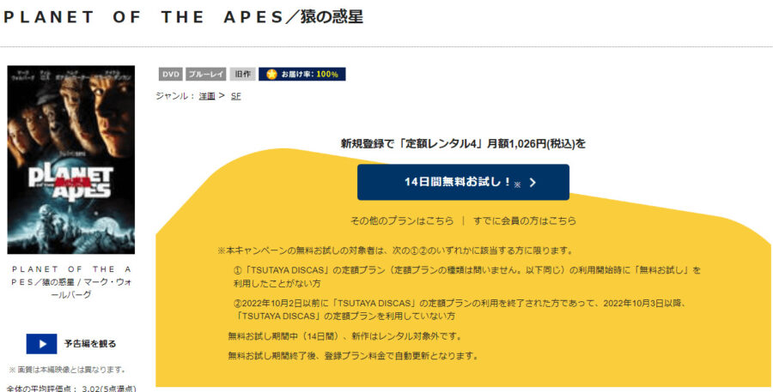
Task: Click the 全体の平均評価点 rating text
Action: [x=71, y=388]
